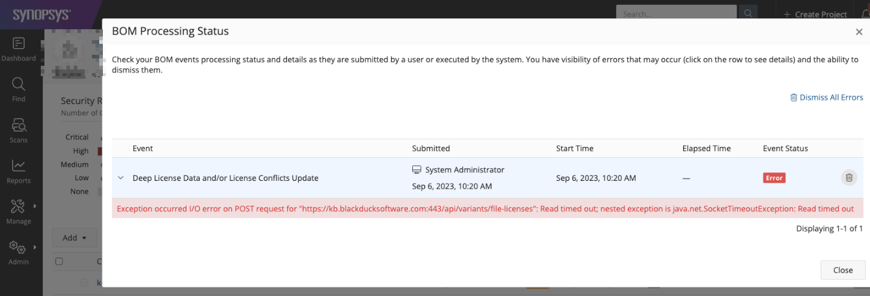Collapse the Deep License Data event row
This screenshot has height=296, width=870.
[x=121, y=178]
